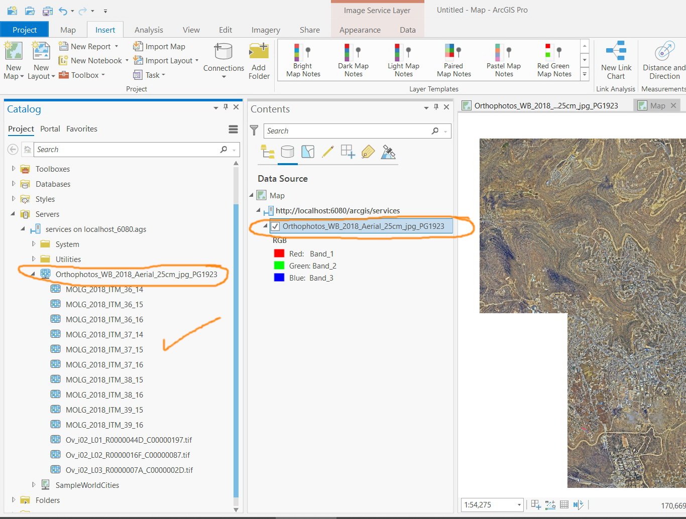
Task: Open the Imagery ribbon tab
Action: (x=266, y=30)
